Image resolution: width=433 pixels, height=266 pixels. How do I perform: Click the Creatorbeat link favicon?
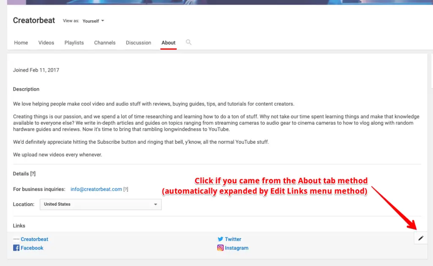point(16,239)
